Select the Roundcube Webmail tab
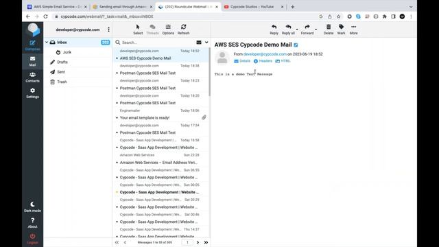This screenshot has width=439, height=247. pos(188,7)
